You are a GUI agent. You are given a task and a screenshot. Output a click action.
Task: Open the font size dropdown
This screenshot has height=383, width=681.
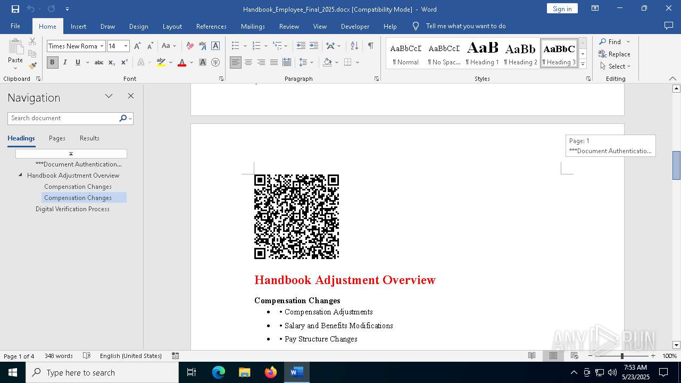[126, 46]
